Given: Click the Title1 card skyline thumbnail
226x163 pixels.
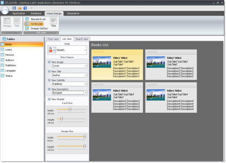Looking at the screenshot, I should (102, 62).
